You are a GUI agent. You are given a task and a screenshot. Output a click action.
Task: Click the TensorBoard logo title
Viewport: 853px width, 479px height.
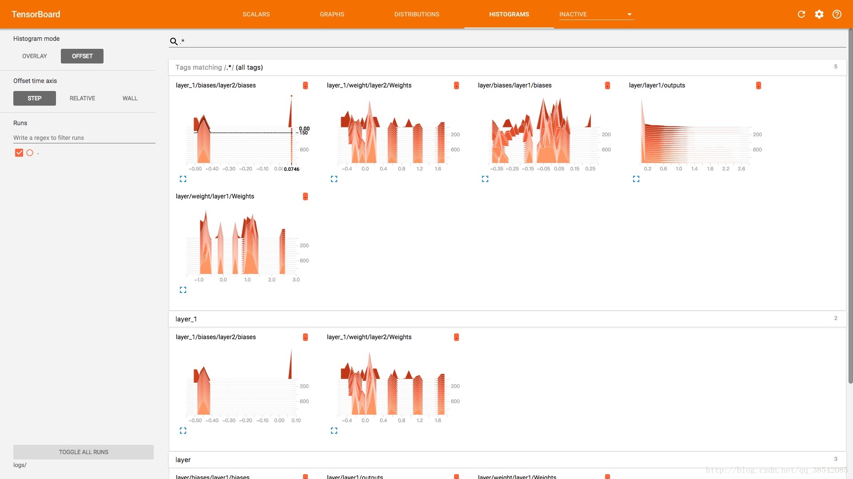click(36, 14)
